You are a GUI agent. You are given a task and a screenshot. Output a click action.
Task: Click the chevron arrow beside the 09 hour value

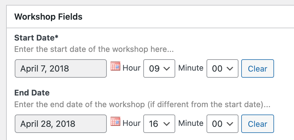[167, 69]
